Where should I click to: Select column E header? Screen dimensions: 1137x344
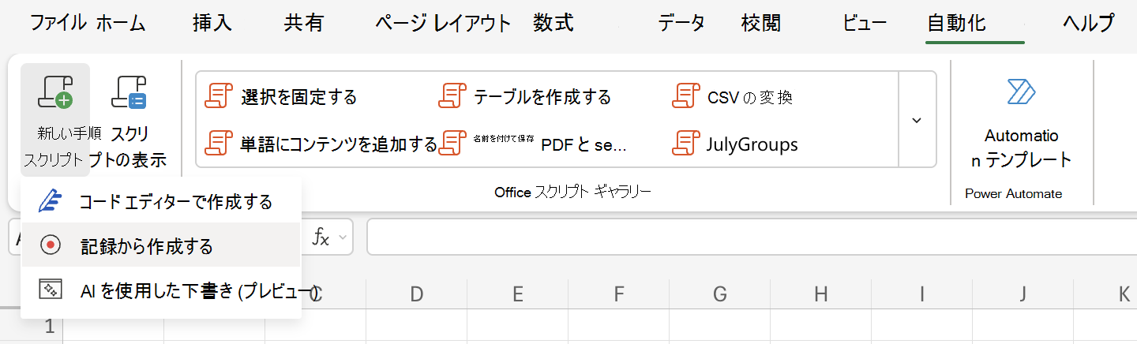tap(517, 294)
